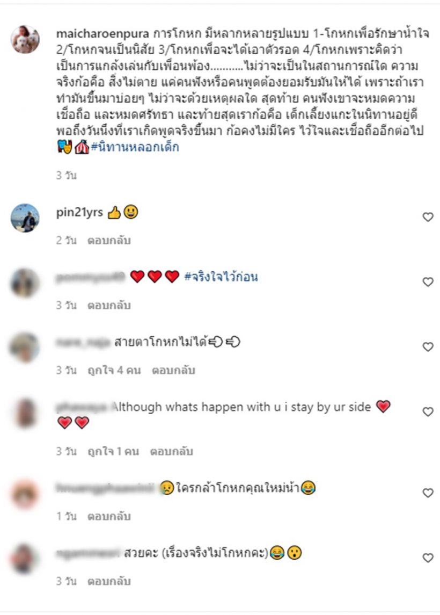Open pin21yrs avatar photo
The width and height of the screenshot is (440, 615).
coord(25,218)
